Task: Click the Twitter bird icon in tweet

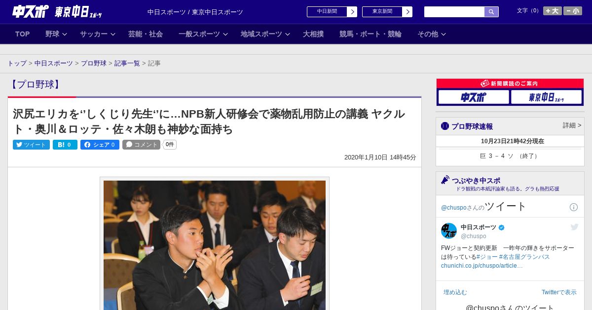Action: coord(574,227)
